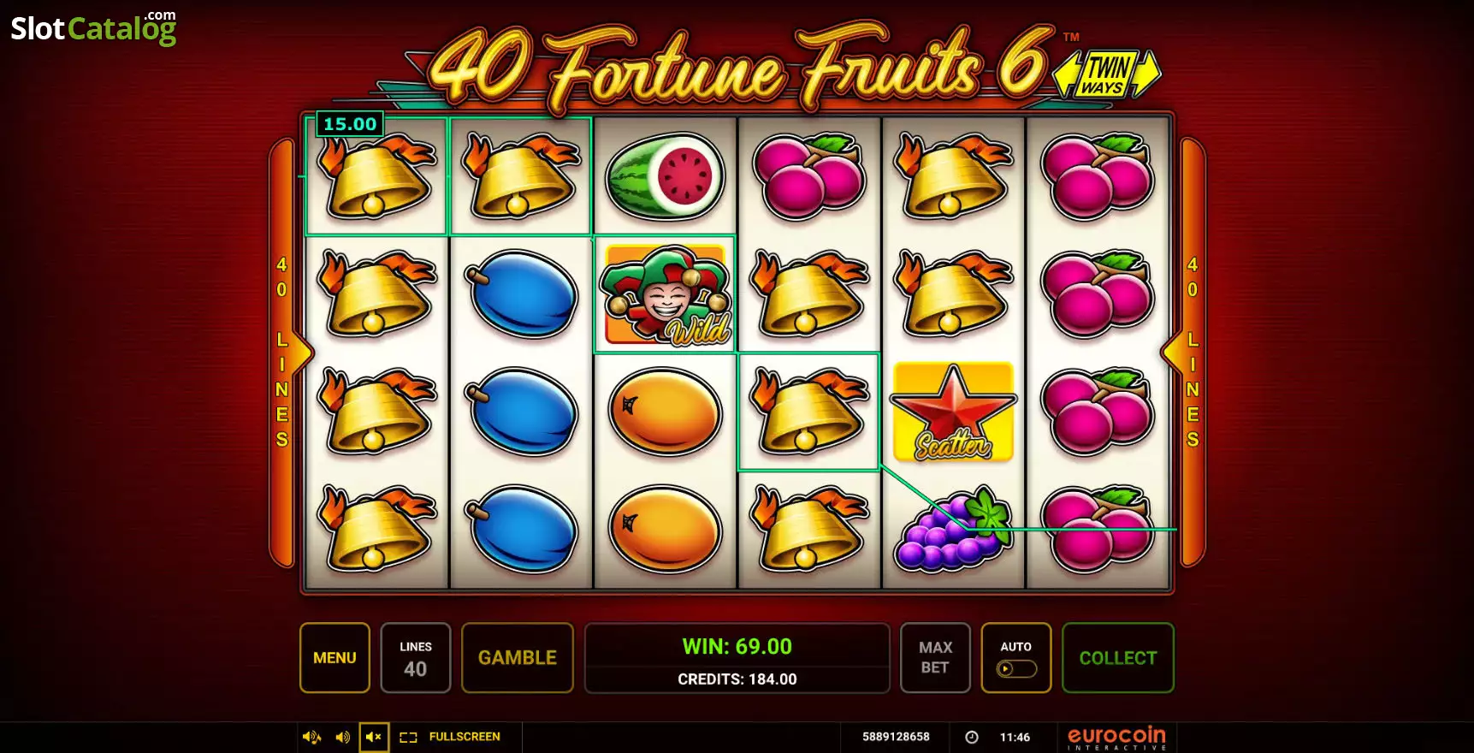Click the SlotCatalog.com logo
Viewport: 1474px width, 753px height.
coord(93,27)
